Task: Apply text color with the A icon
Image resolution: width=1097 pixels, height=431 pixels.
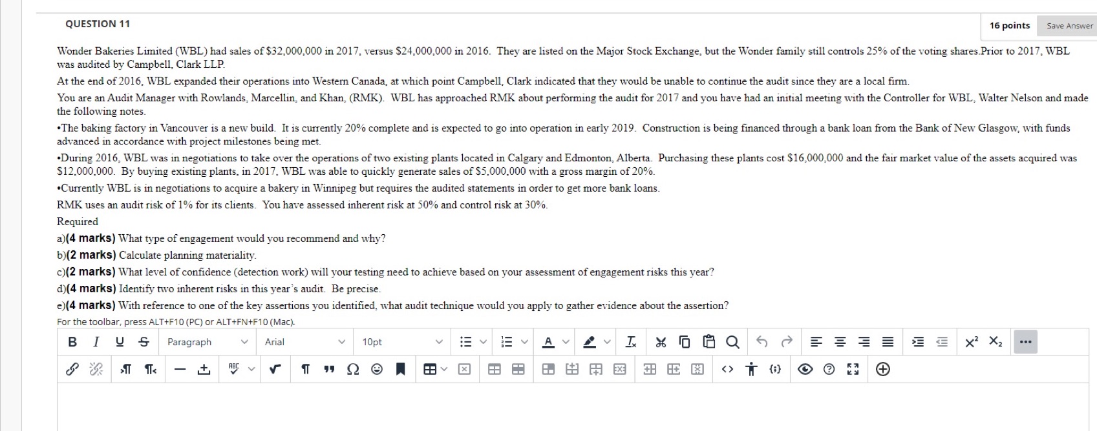Action: pos(549,342)
